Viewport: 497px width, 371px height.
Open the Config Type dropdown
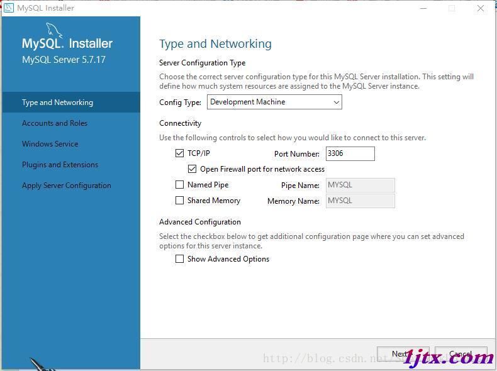[x=274, y=102]
